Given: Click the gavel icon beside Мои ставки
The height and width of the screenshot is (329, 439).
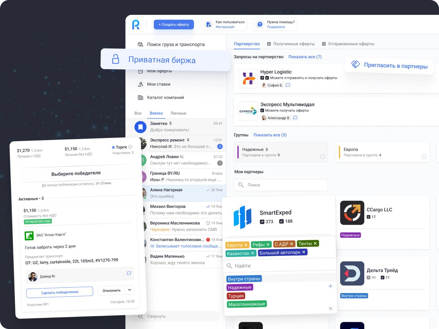Looking at the screenshot, I should pos(140,84).
